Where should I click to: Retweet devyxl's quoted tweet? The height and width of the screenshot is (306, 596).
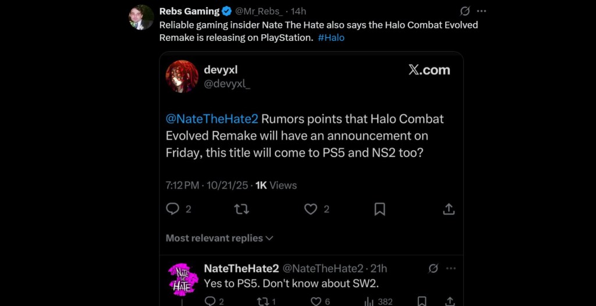(x=241, y=209)
